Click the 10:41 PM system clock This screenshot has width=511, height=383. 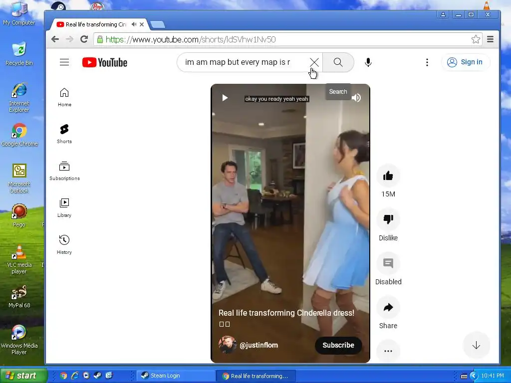(x=493, y=376)
